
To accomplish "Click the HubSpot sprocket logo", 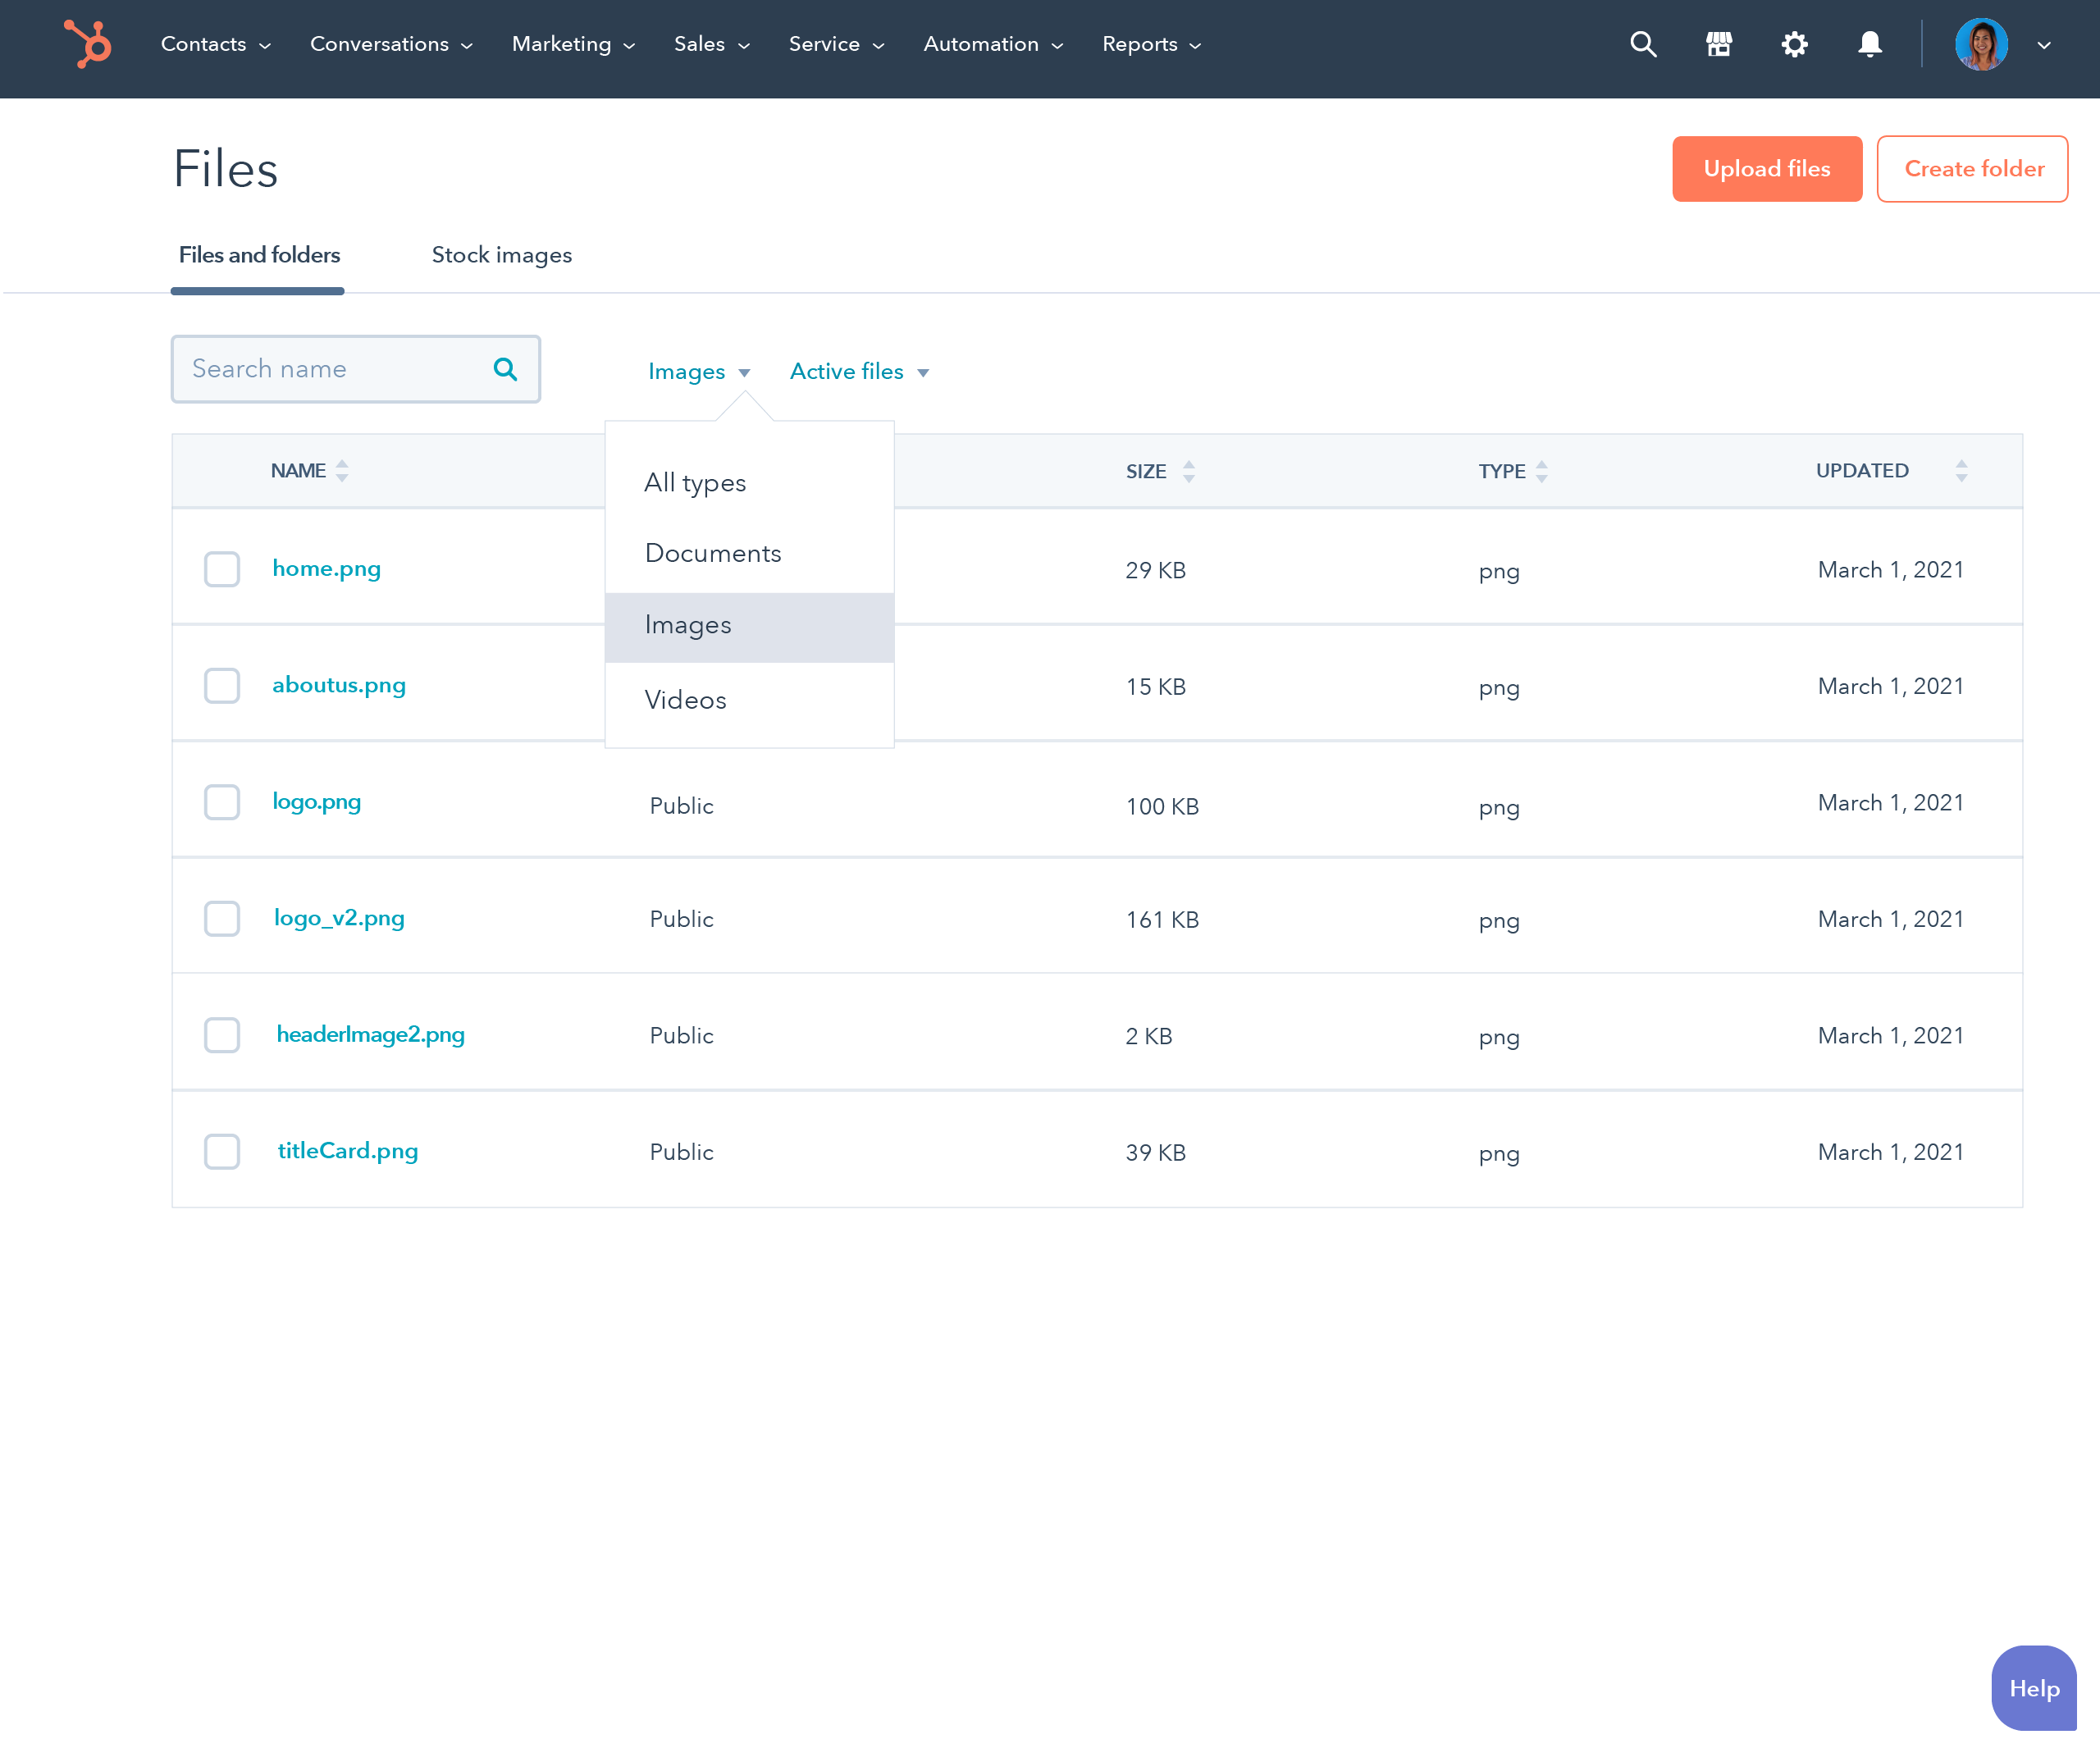I will tap(87, 44).
